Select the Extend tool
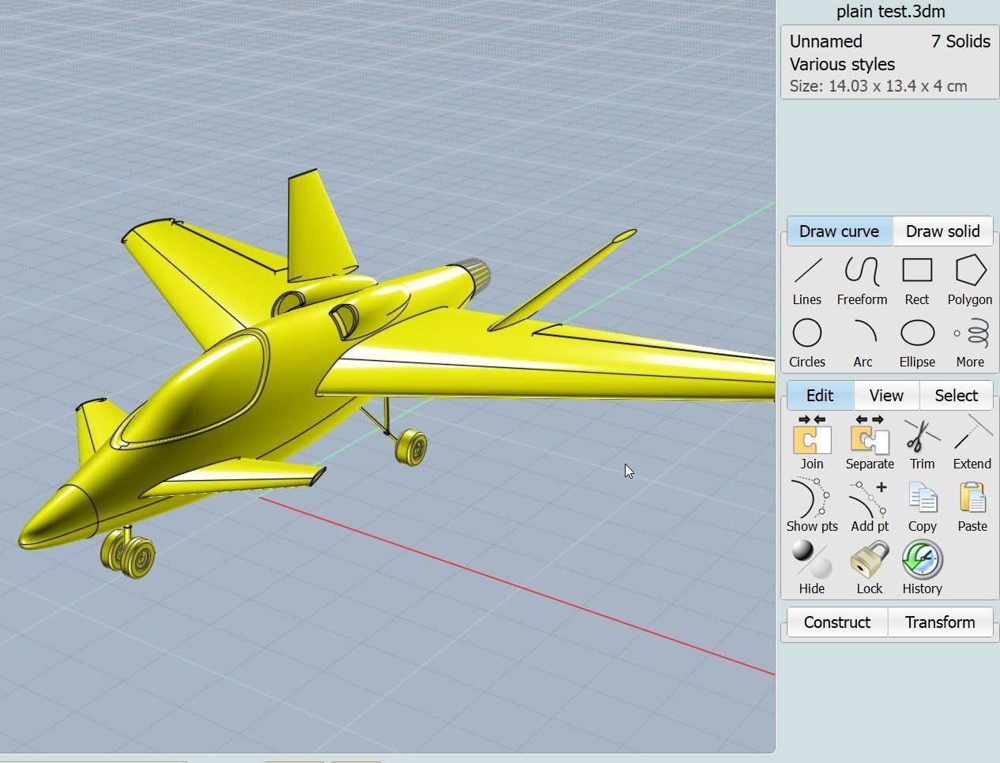The height and width of the screenshot is (763, 1000). [972, 444]
